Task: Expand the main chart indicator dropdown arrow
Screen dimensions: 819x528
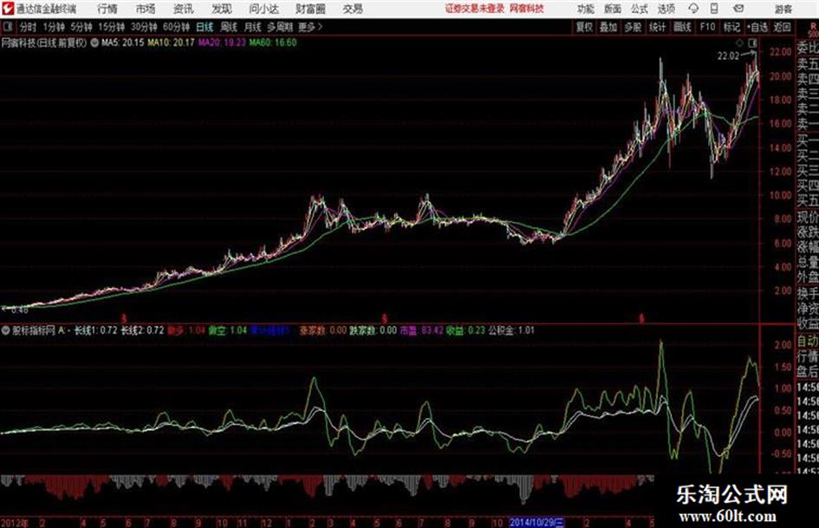Action: pos(94,42)
